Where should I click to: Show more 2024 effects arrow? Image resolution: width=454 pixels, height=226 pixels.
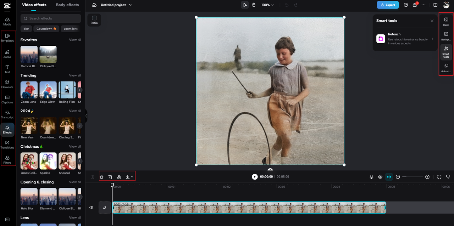click(80, 125)
